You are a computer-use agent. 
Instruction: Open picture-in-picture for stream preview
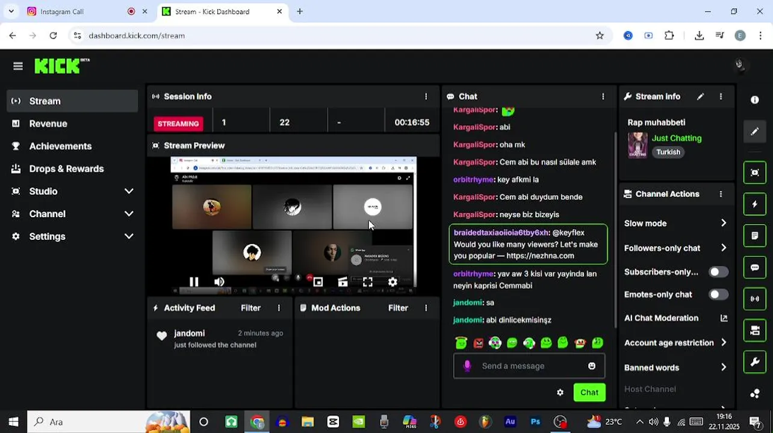click(x=318, y=281)
